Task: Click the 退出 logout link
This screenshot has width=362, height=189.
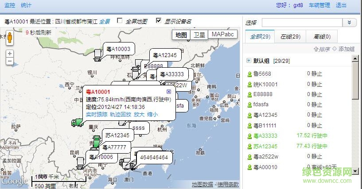Action: [x=341, y=5]
